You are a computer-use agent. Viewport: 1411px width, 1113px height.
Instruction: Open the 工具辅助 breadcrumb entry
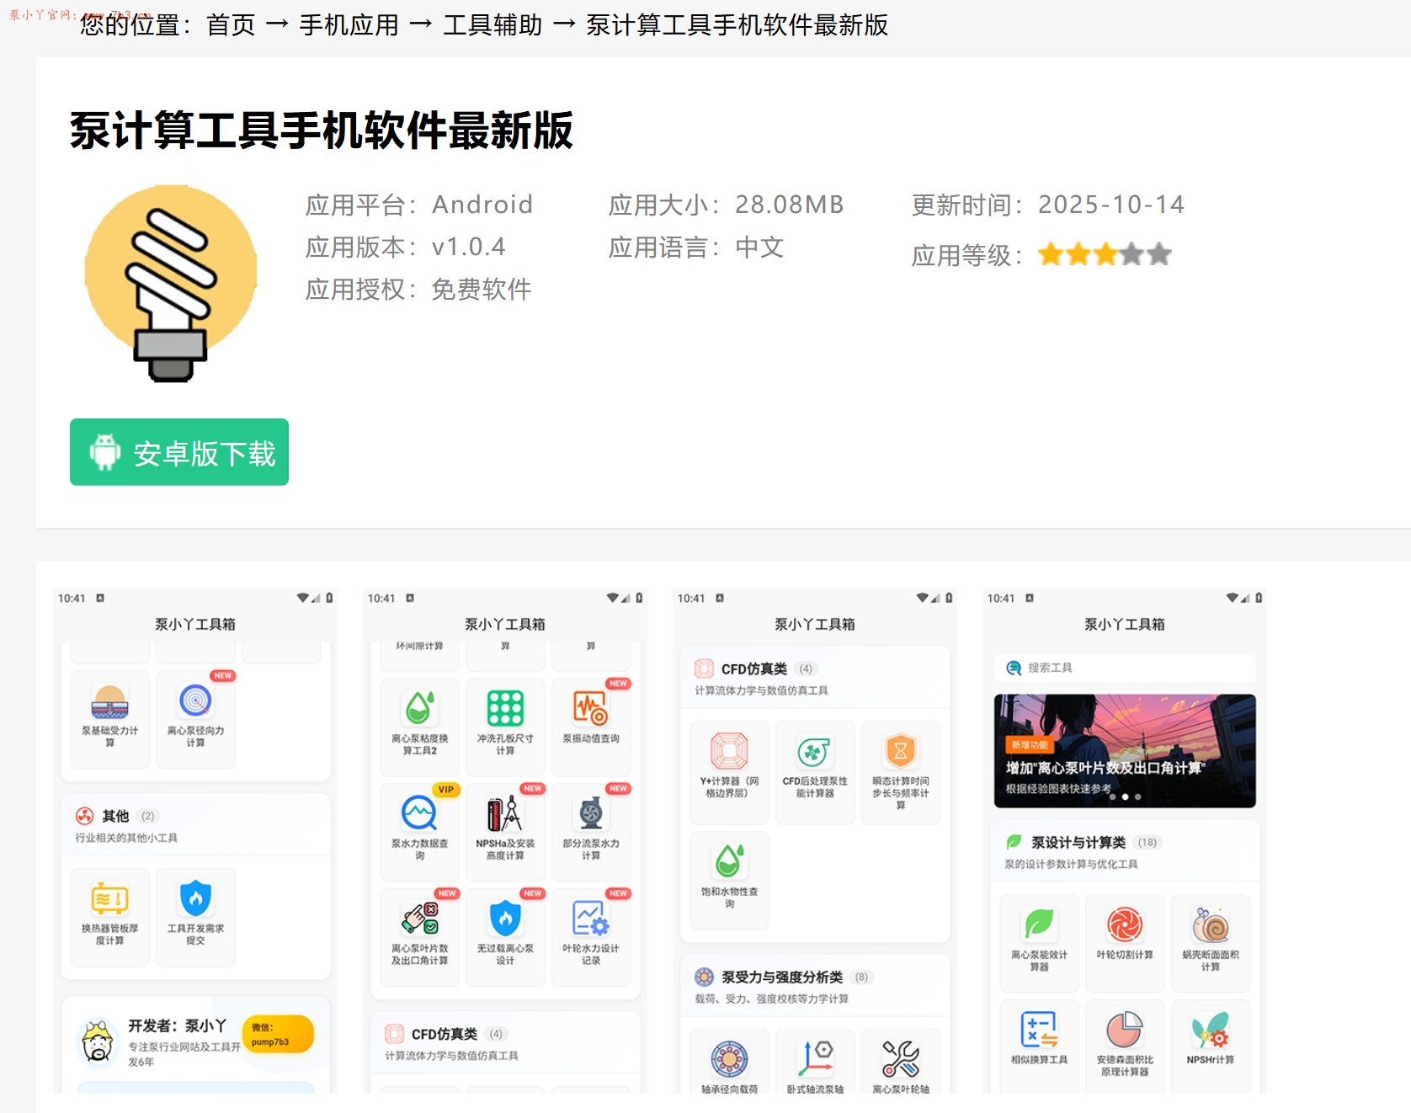pyautogui.click(x=492, y=25)
